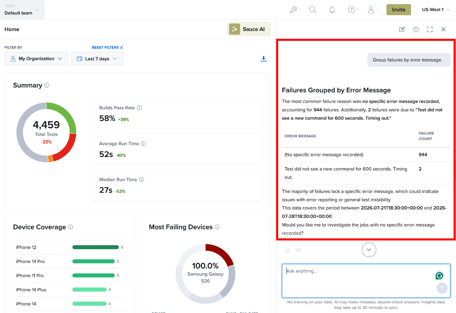Open the US West 1 region dropdown
Image resolution: width=456 pixels, height=313 pixels.
click(x=436, y=10)
